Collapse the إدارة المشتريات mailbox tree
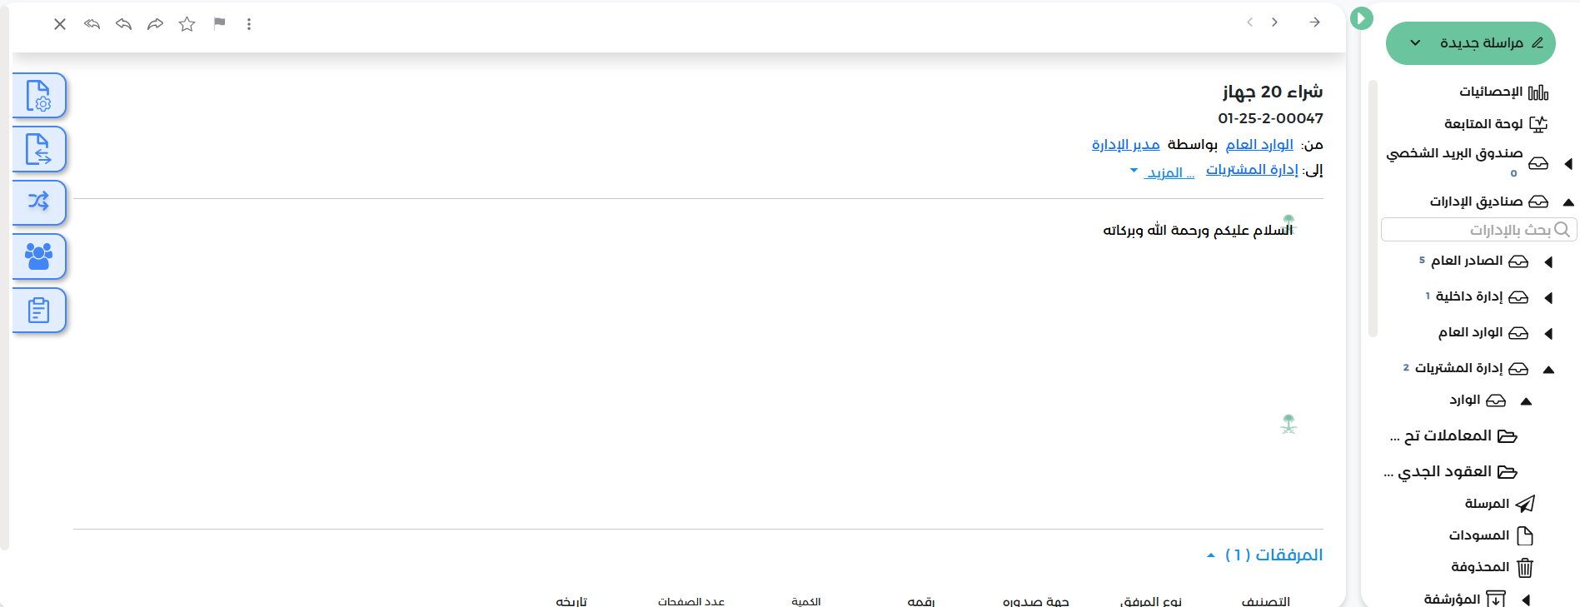This screenshot has width=1580, height=607. 1549,370
